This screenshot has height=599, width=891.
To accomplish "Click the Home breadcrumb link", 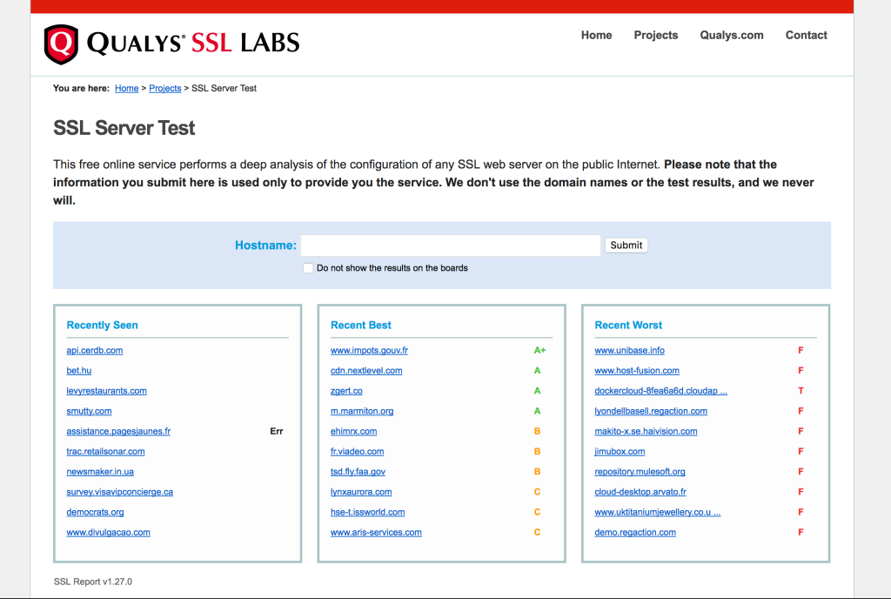I will click(x=126, y=89).
